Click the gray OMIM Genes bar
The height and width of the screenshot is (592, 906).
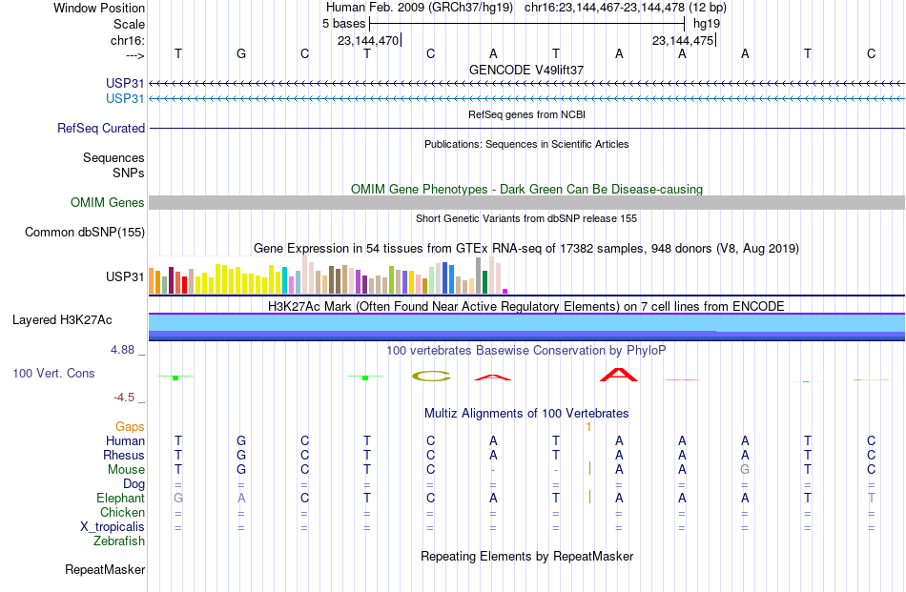tap(526, 202)
